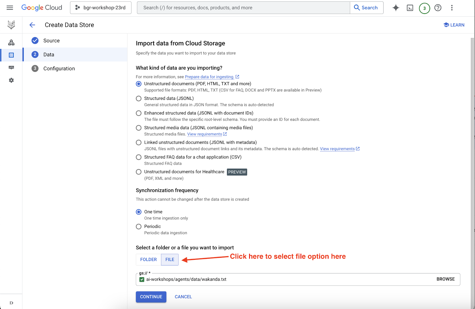Click the back arrow beside Create Data Store
This screenshot has height=309, width=475.
[x=32, y=25]
